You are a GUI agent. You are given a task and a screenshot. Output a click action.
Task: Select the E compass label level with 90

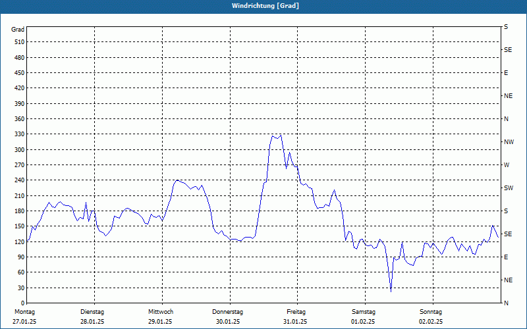point(506,257)
